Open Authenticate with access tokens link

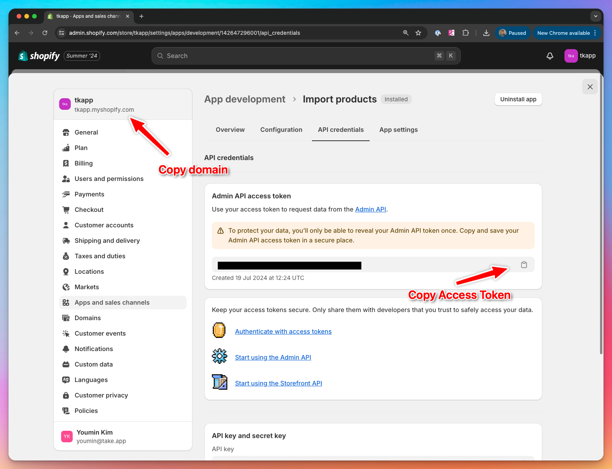pyautogui.click(x=283, y=331)
